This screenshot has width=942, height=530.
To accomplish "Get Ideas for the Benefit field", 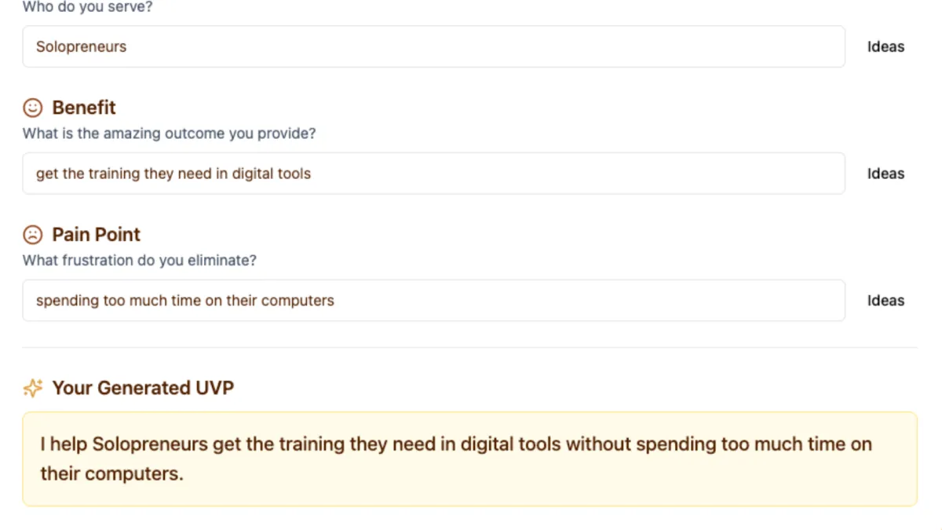I will click(885, 174).
